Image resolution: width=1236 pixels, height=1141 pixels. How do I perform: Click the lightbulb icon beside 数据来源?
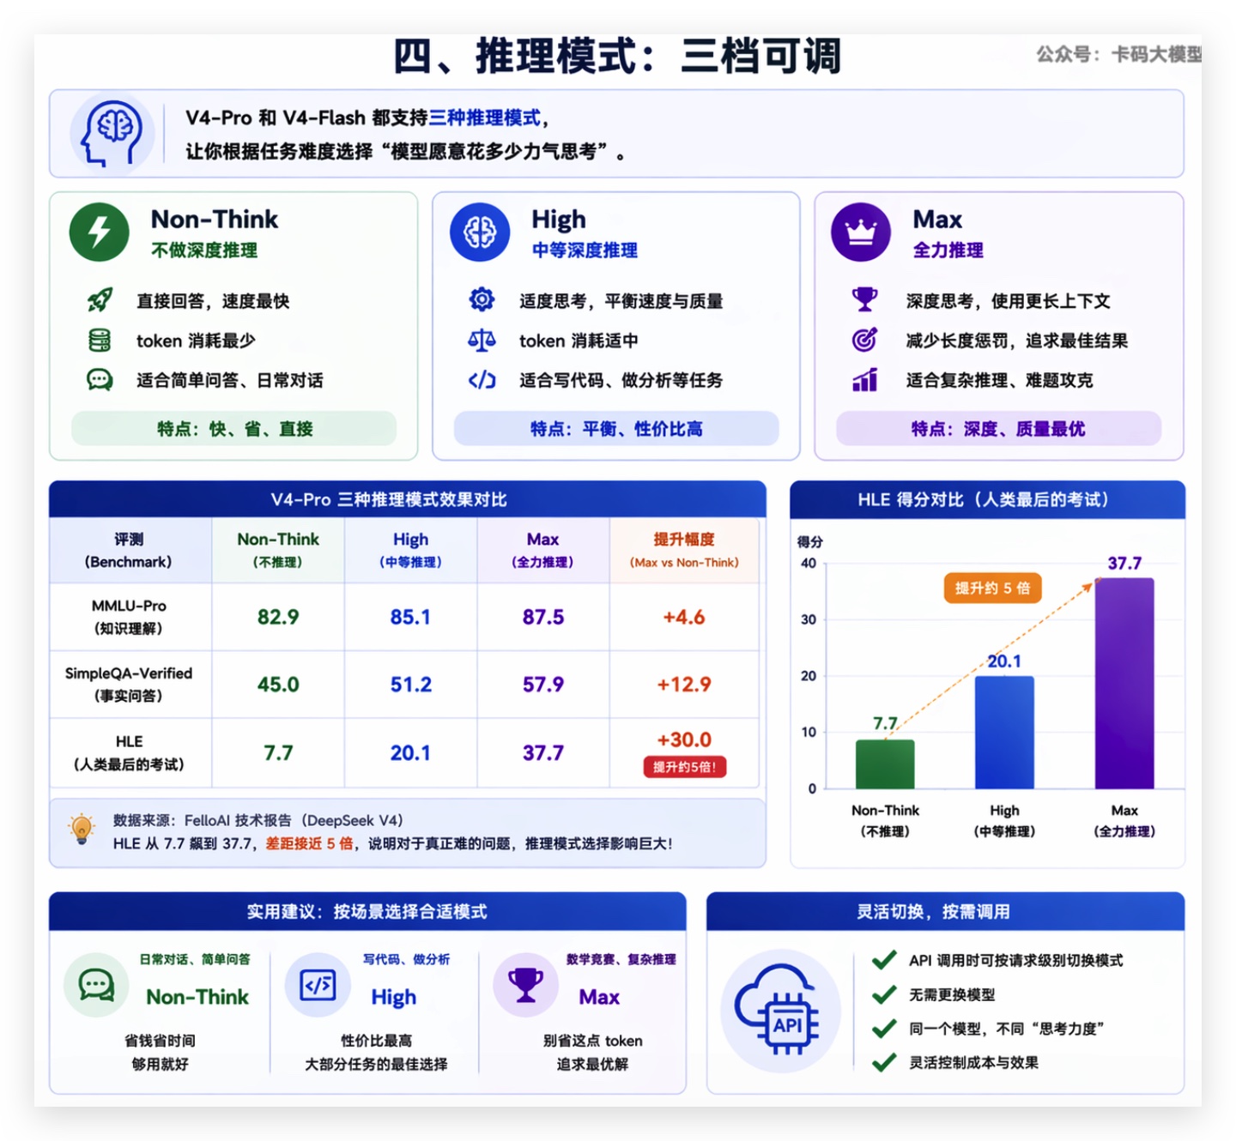(x=82, y=829)
